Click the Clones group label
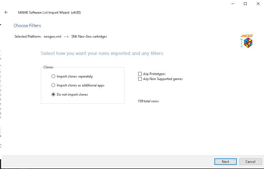The width and height of the screenshot is (264, 169). (x=48, y=67)
